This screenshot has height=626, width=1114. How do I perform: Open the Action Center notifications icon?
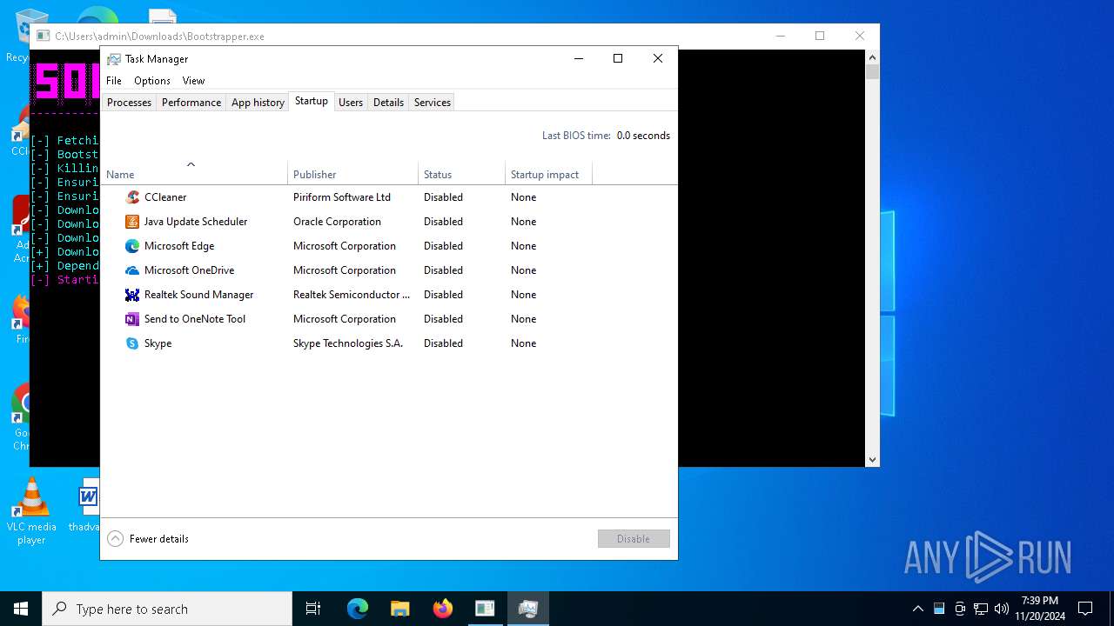tap(1085, 609)
